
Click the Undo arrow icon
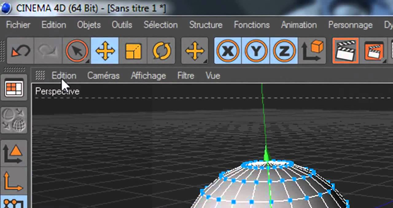[20, 51]
